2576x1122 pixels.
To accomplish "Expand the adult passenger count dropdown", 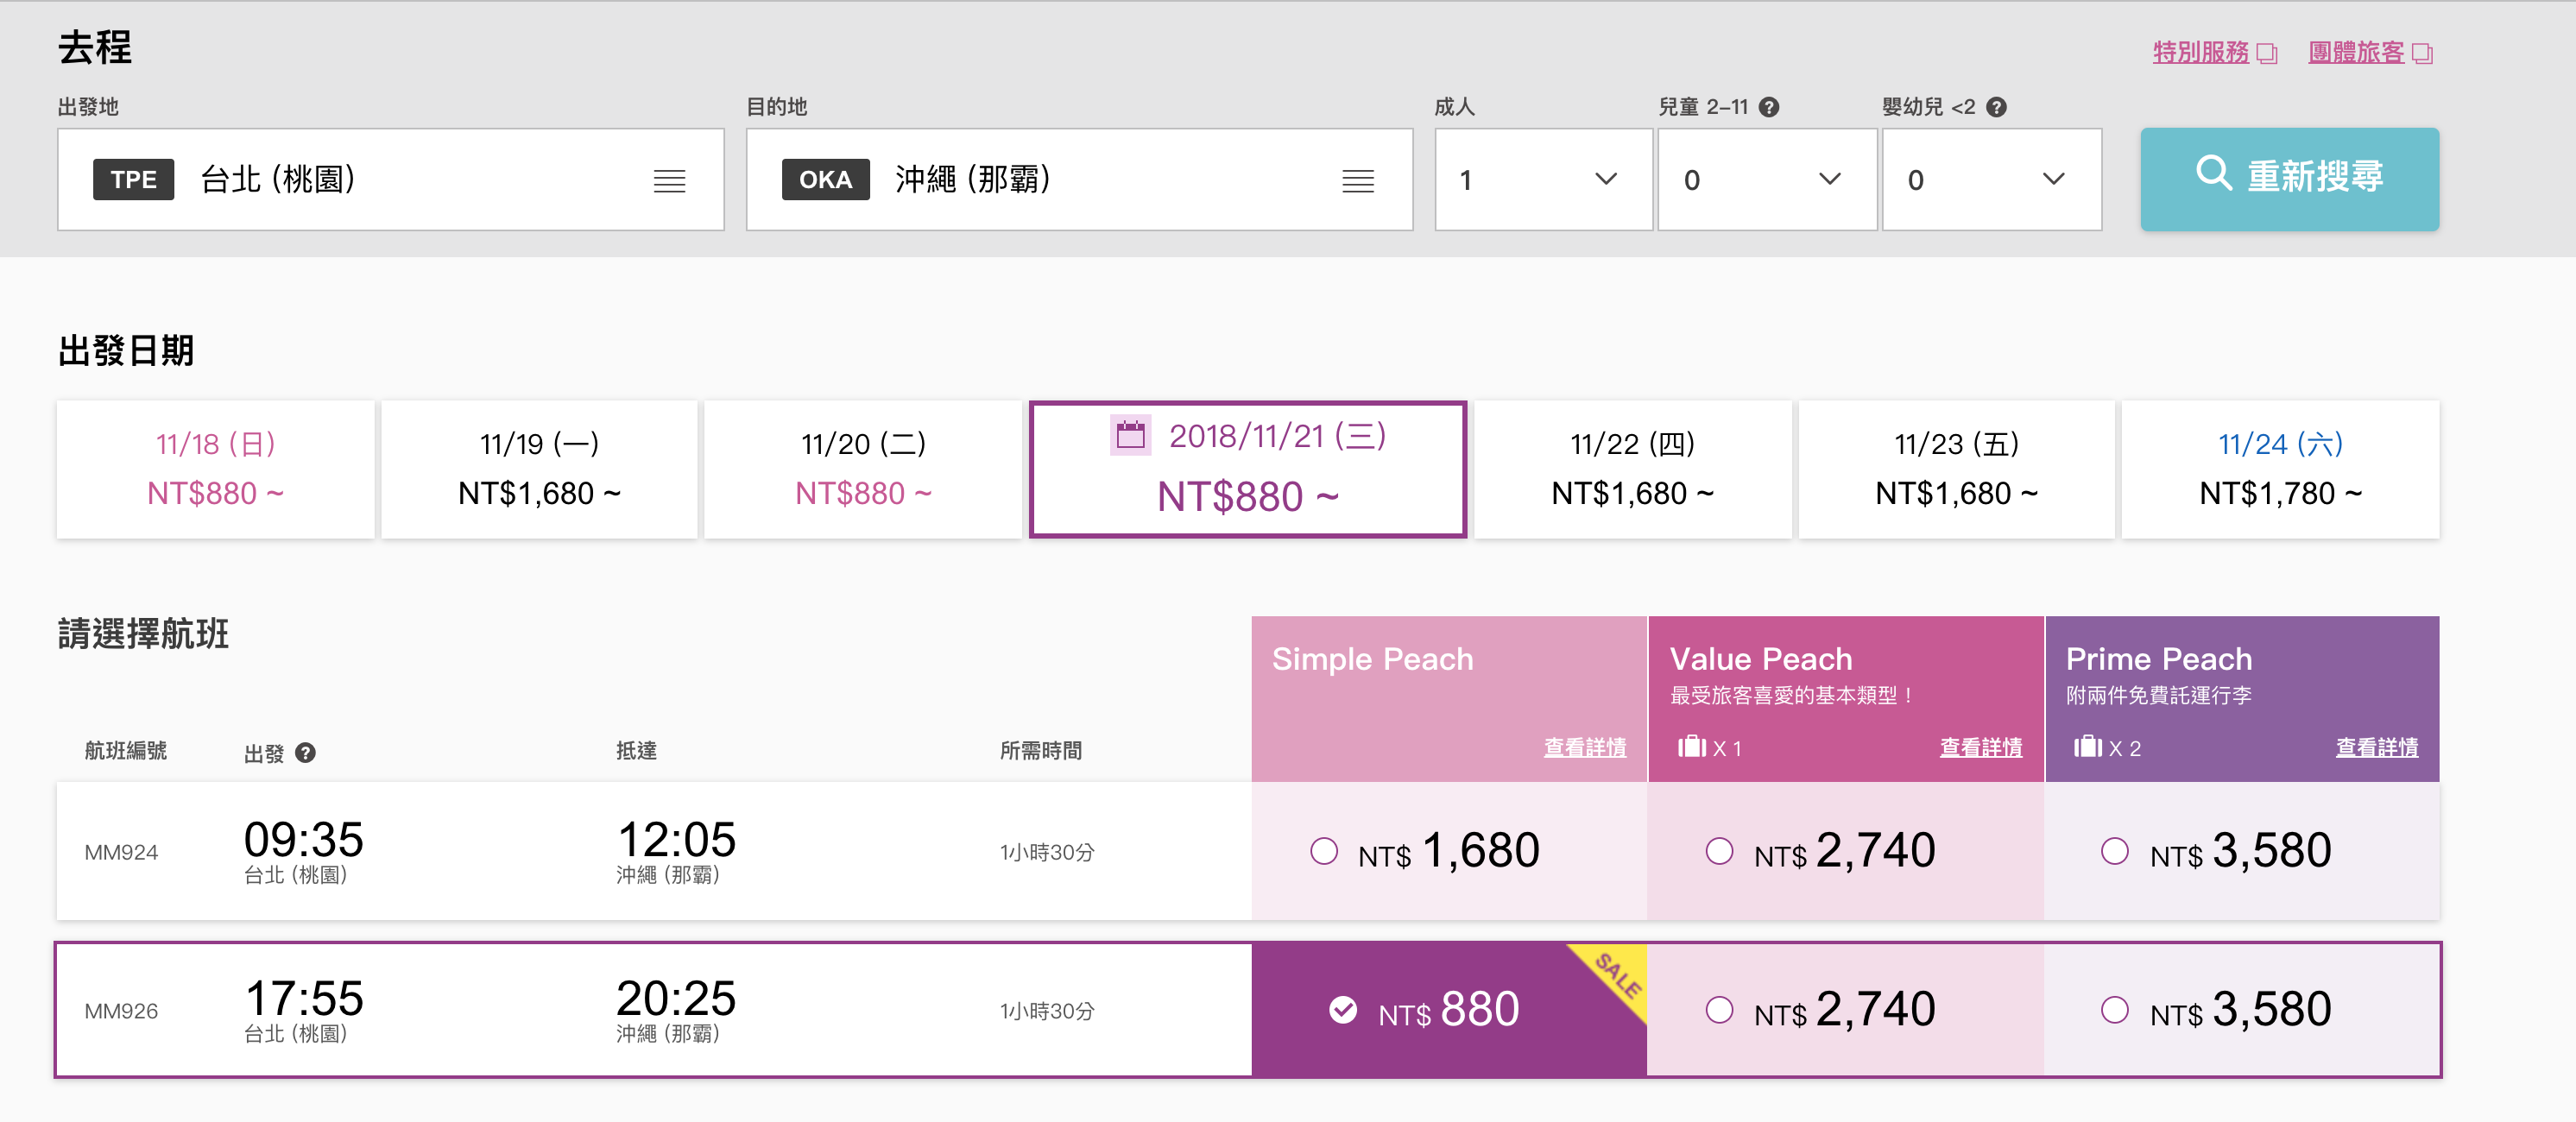I will 1543,180.
